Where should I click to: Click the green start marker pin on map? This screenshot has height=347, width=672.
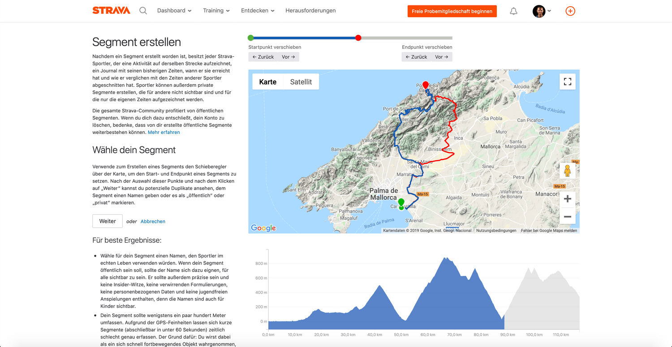click(x=401, y=202)
